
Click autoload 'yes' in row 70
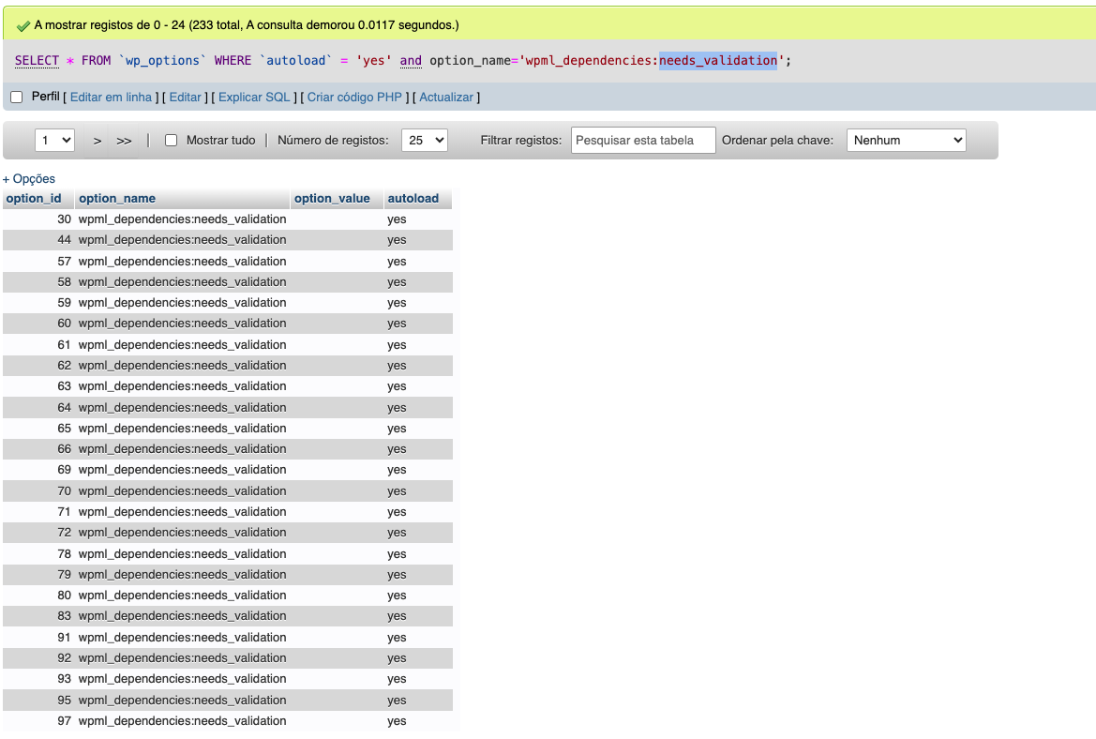coord(397,490)
